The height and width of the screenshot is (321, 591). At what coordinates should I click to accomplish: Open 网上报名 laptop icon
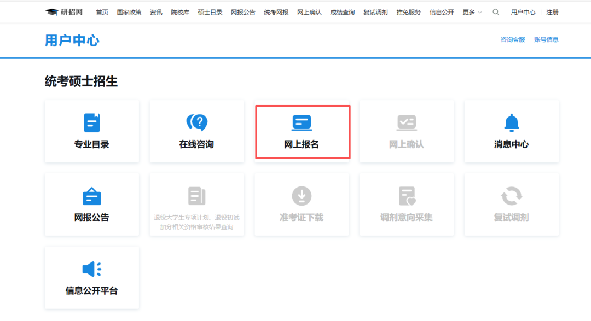click(302, 122)
